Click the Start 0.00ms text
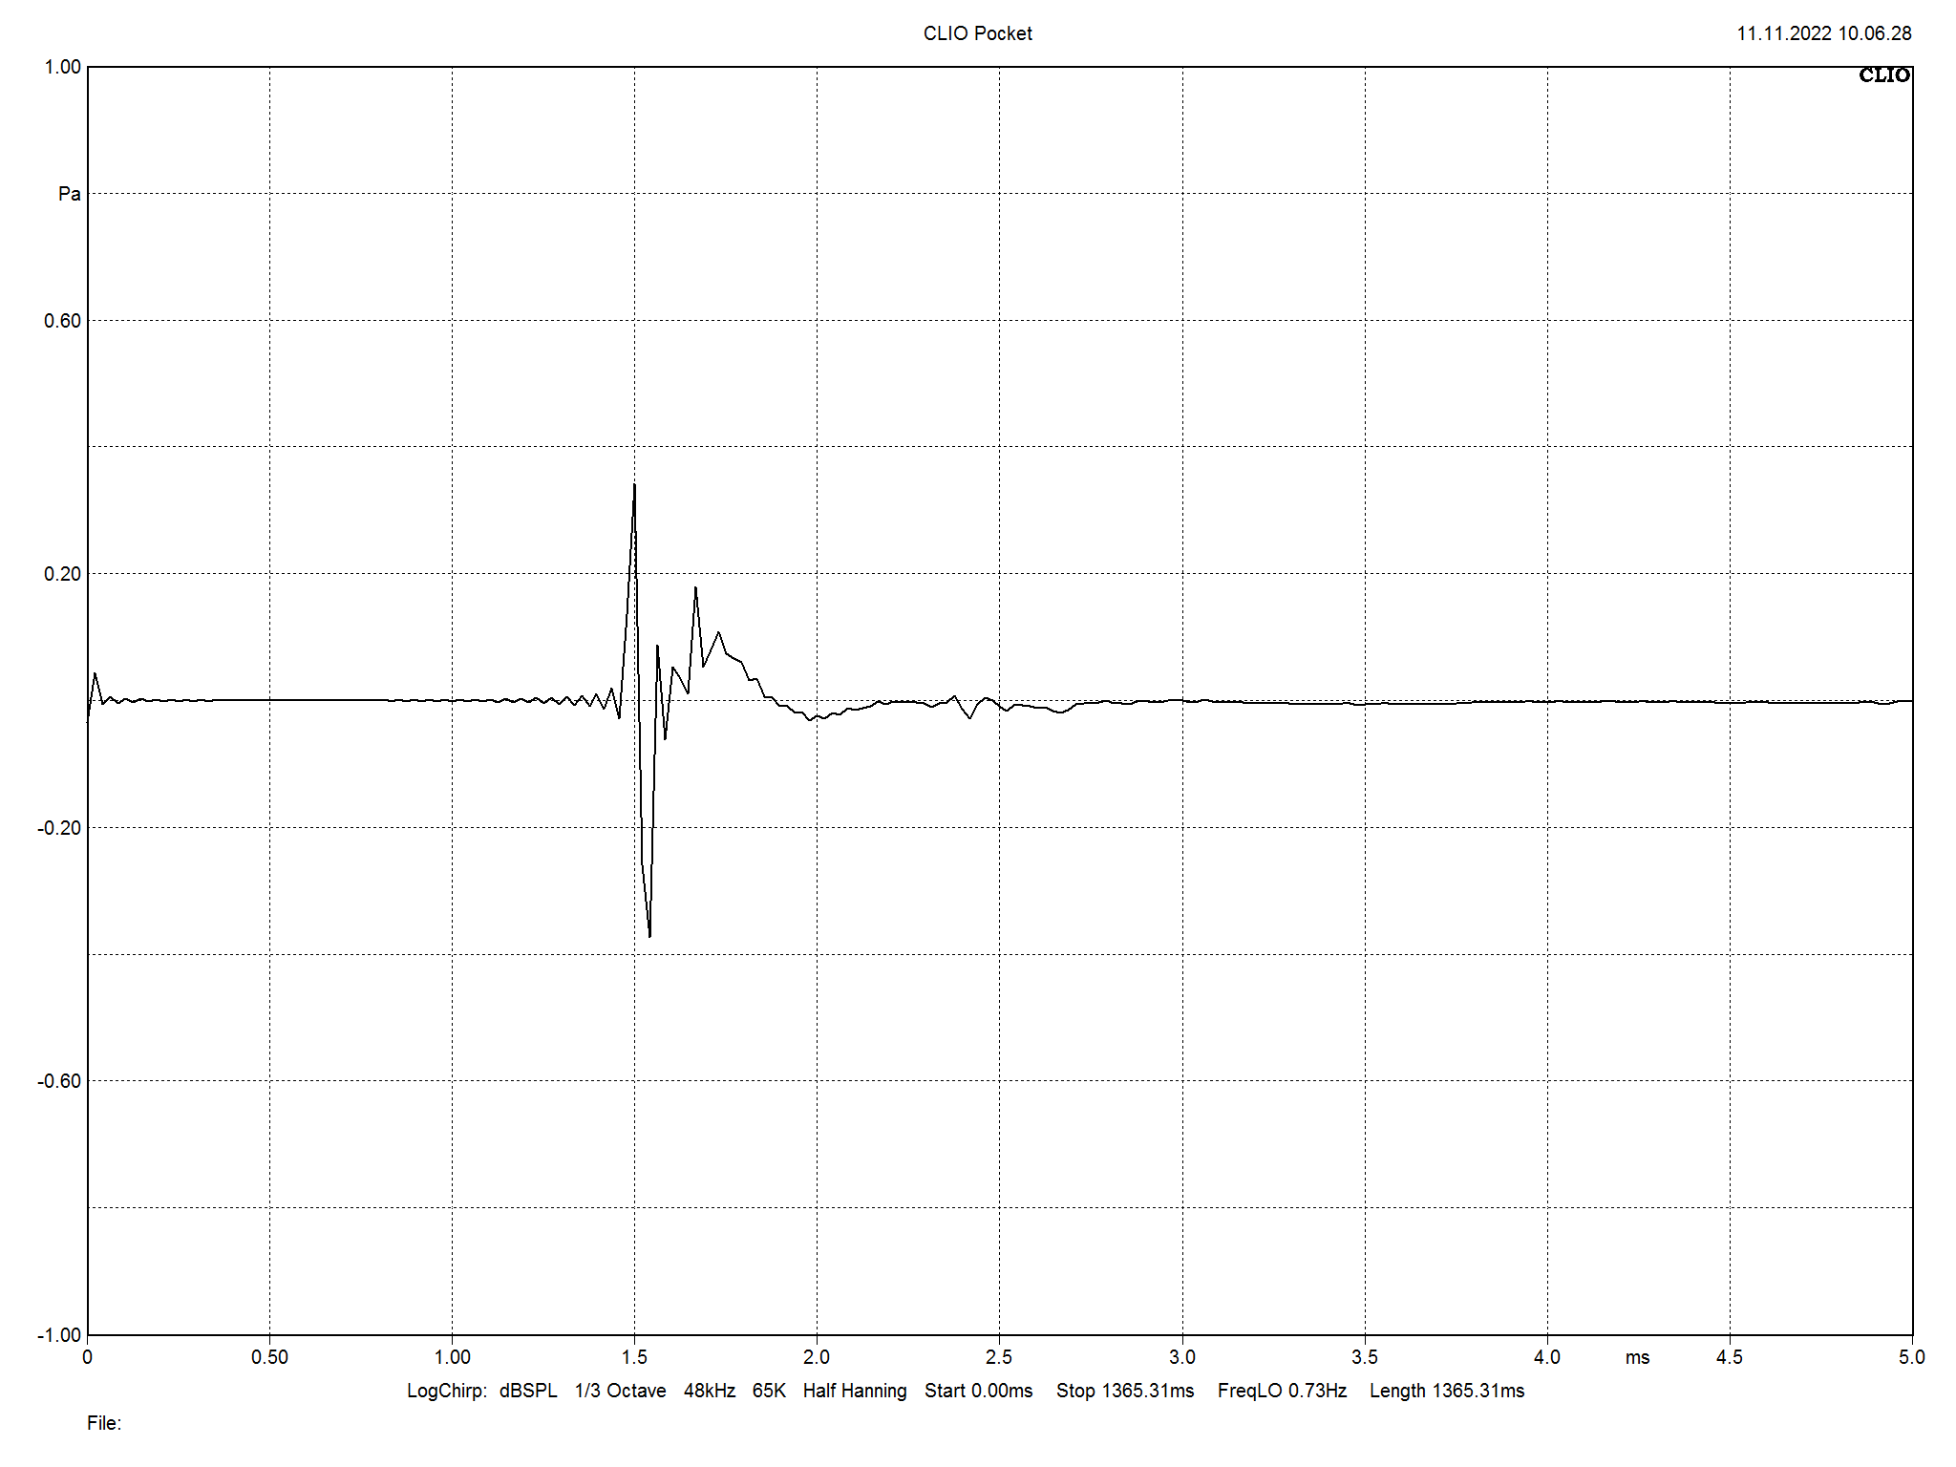This screenshot has width=1956, height=1467. pos(978,1391)
